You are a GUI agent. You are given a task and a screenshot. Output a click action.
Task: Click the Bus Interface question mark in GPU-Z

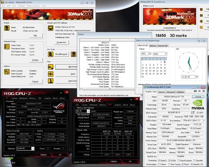point(204,120)
